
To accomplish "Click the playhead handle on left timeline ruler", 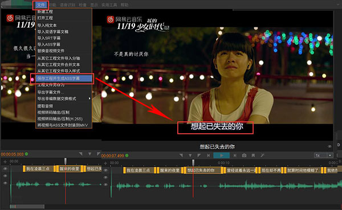I will [x=66, y=161].
